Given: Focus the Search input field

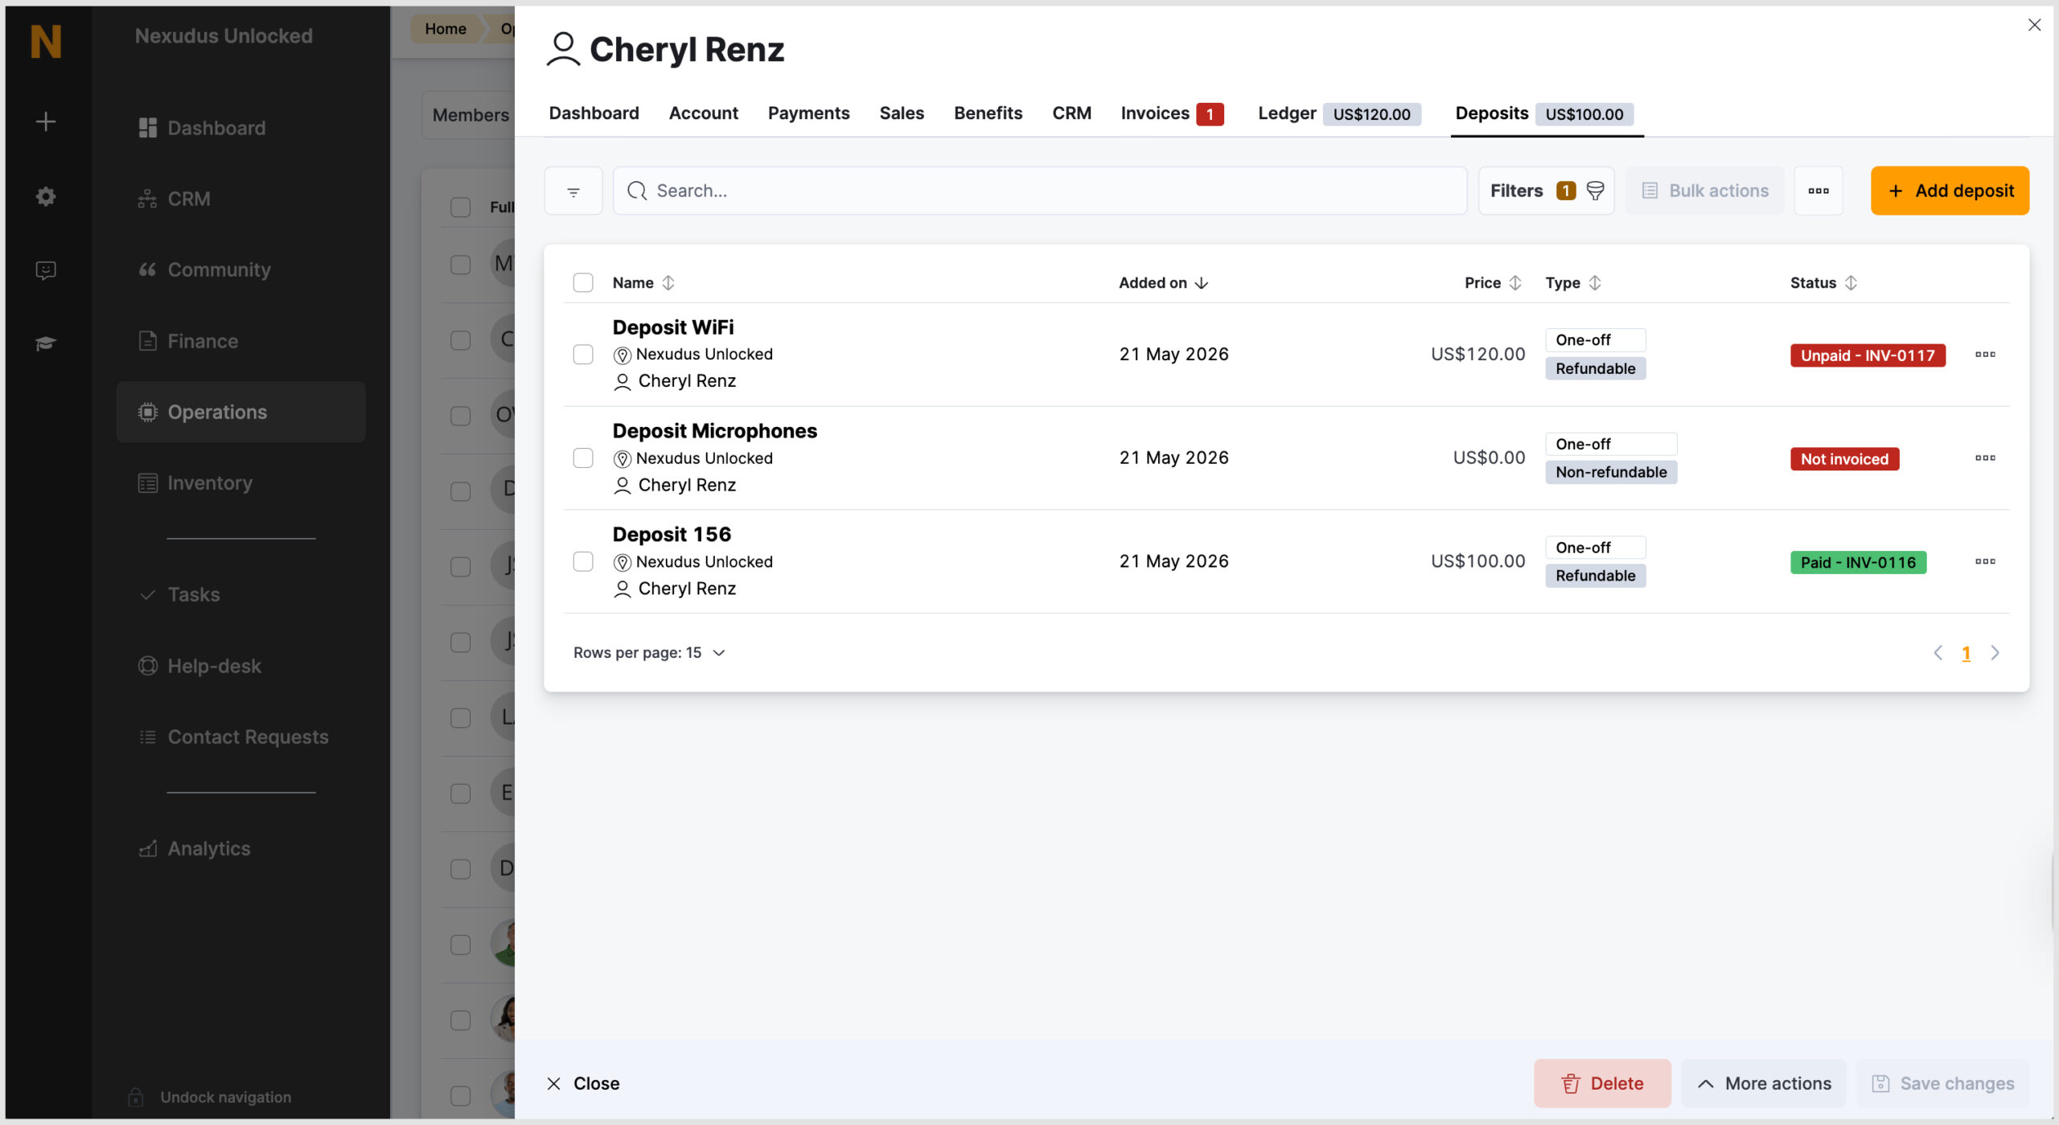Looking at the screenshot, I should [1040, 191].
